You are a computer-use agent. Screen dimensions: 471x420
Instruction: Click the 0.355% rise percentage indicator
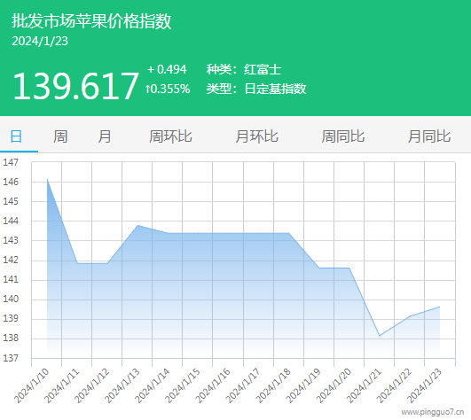point(168,89)
